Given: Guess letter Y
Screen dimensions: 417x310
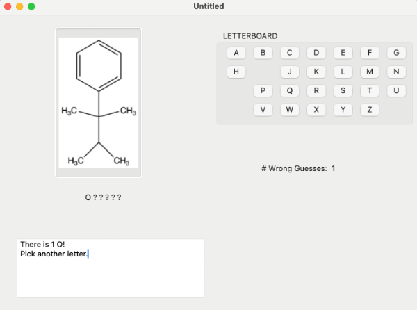Looking at the screenshot, I should (343, 110).
